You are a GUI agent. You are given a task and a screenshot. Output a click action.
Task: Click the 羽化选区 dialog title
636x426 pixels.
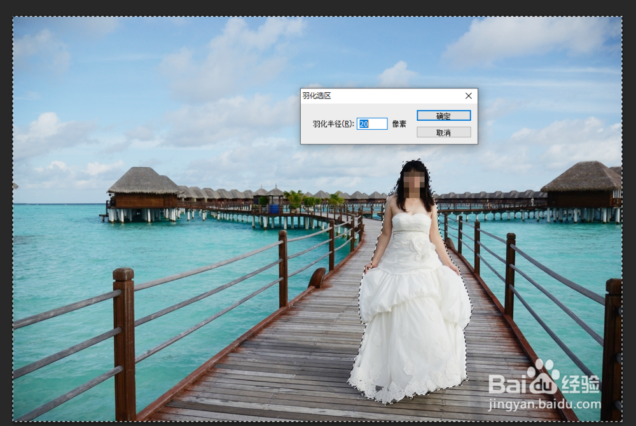tap(317, 95)
